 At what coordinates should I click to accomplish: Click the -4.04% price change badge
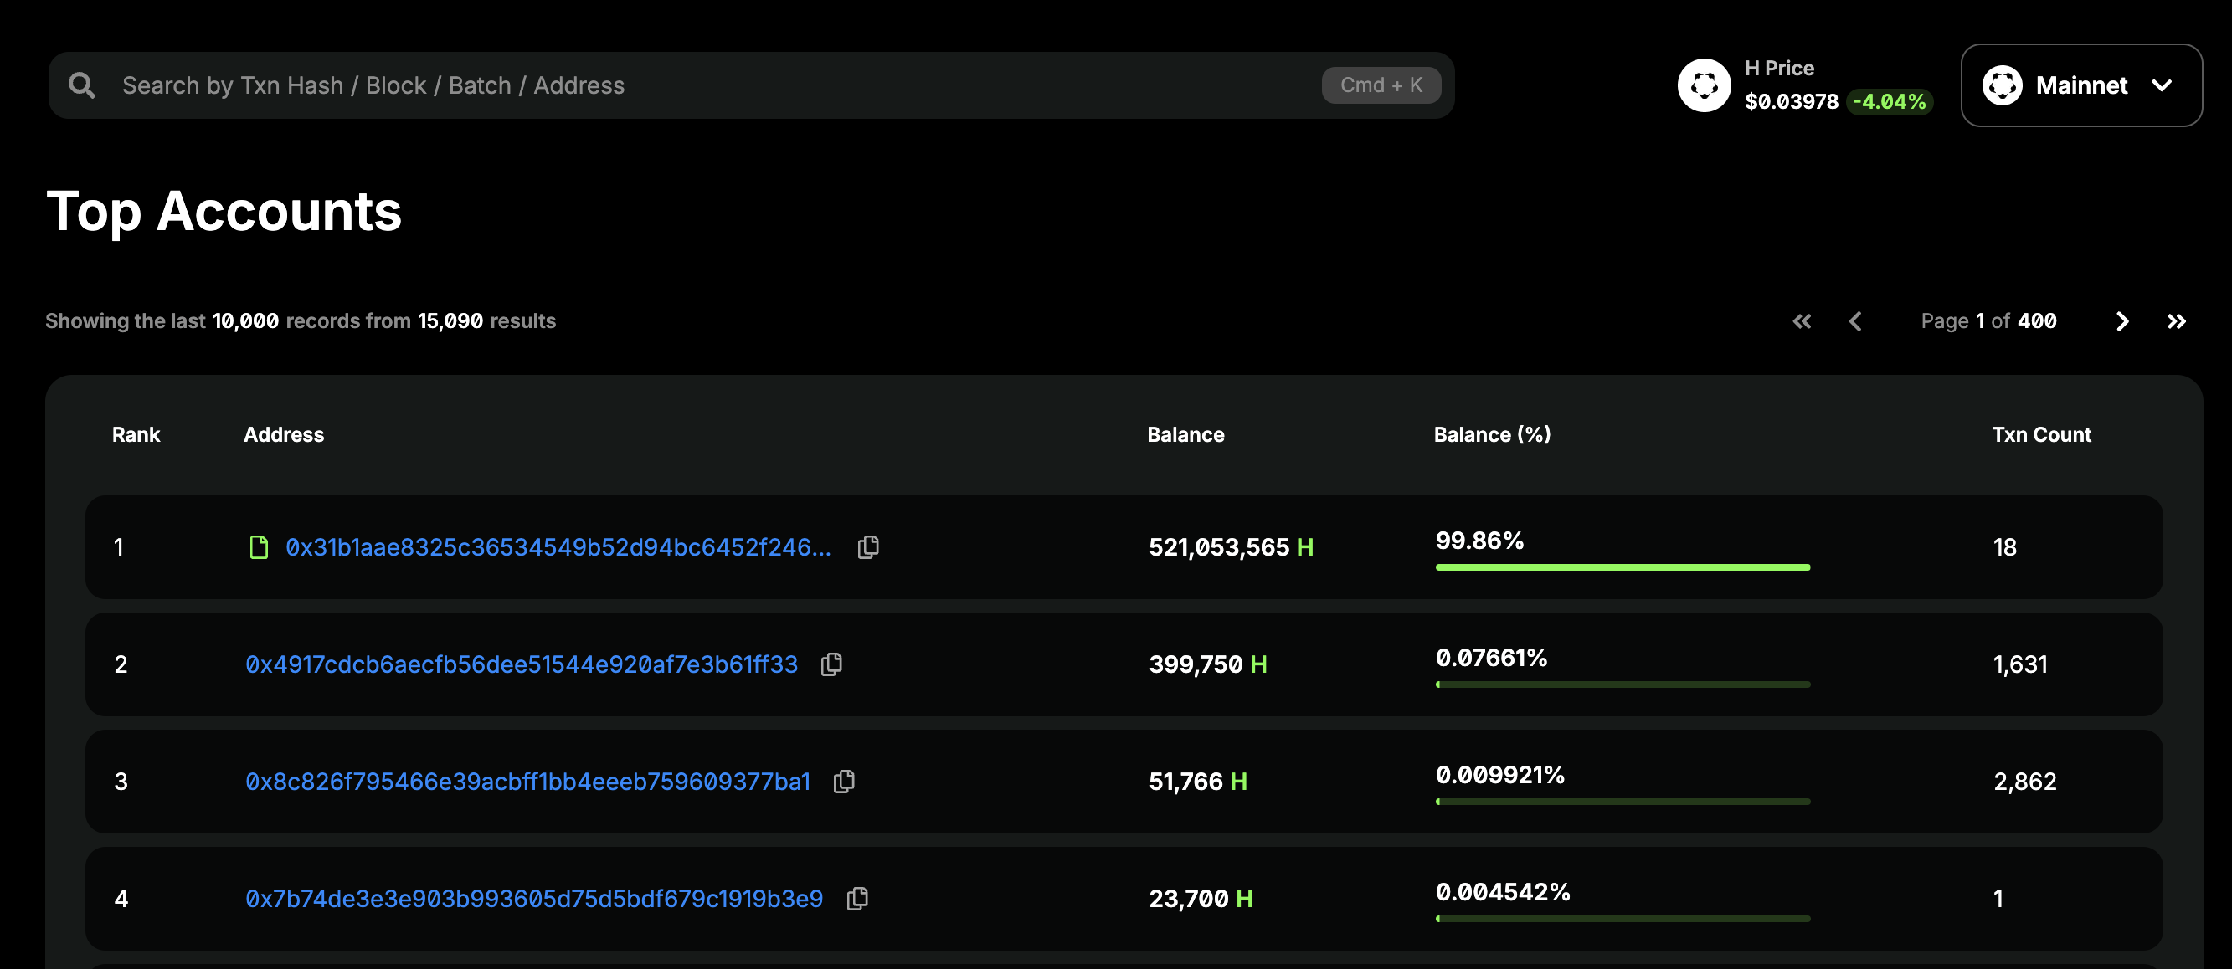[1889, 101]
